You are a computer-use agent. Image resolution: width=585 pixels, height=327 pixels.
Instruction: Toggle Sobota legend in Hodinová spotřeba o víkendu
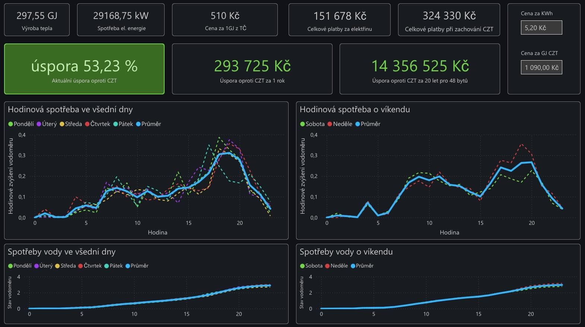pos(312,124)
